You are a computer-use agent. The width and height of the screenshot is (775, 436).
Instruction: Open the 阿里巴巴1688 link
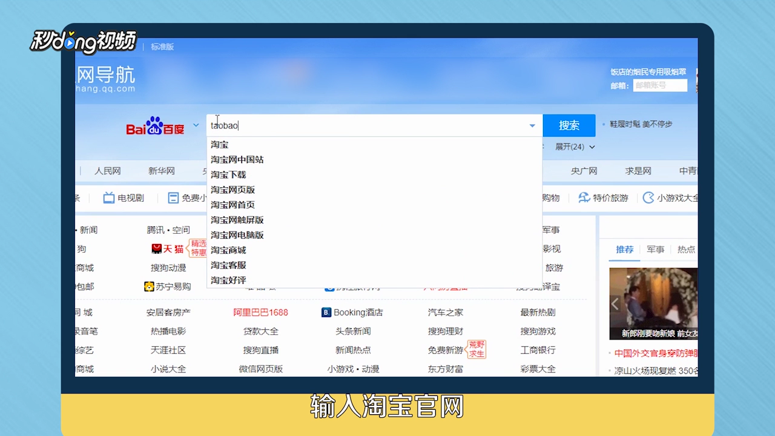coord(260,312)
